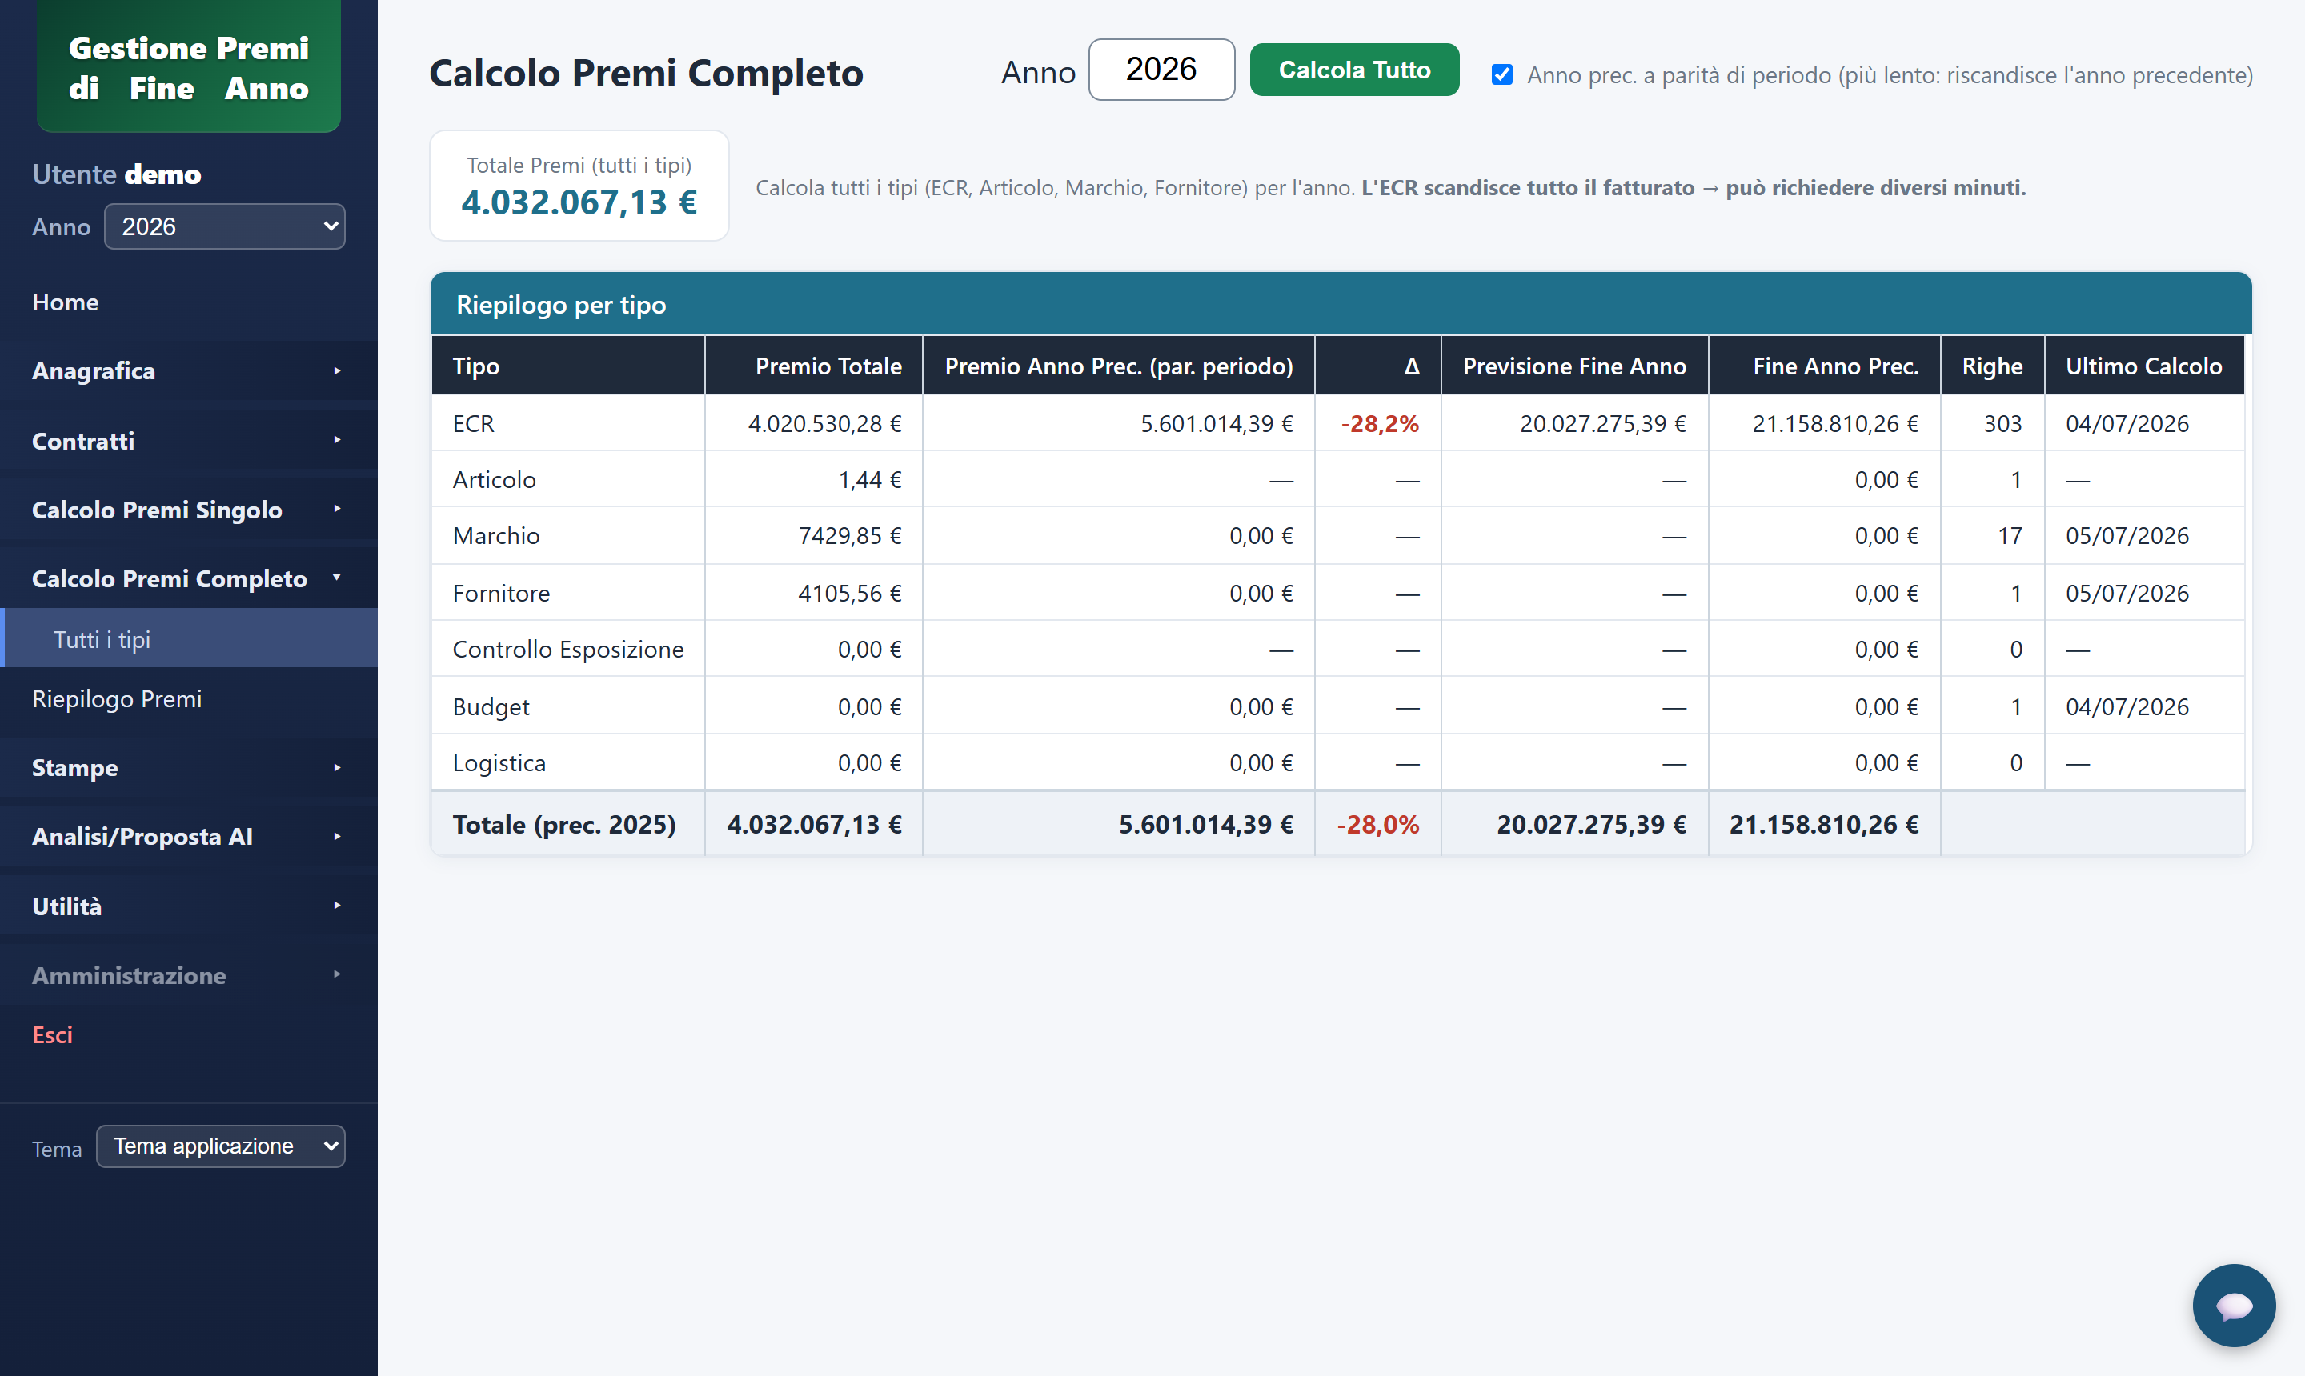This screenshot has width=2305, height=1376.
Task: Click the Ultimo Calcolo column header
Action: coord(2143,366)
